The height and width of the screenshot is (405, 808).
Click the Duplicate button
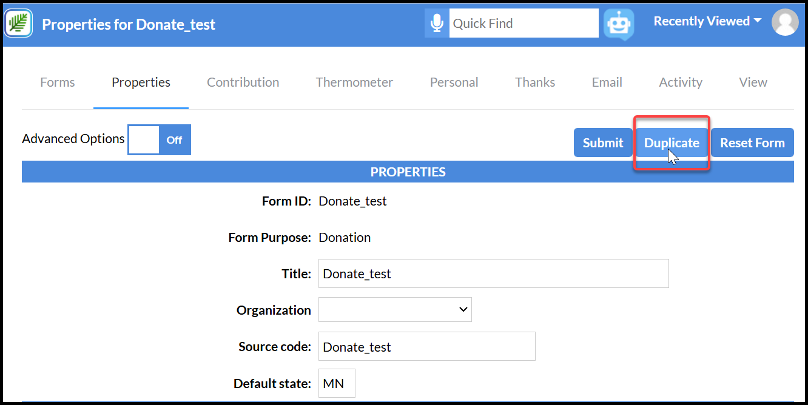(672, 142)
